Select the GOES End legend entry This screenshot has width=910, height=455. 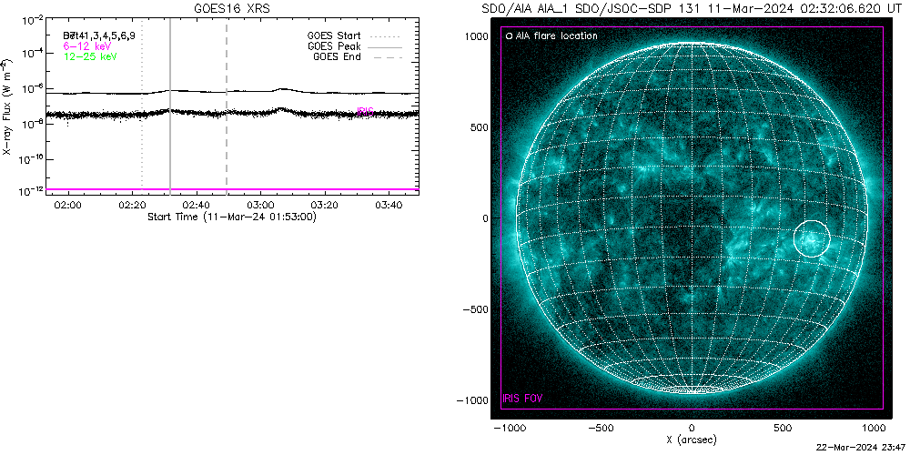[x=357, y=56]
